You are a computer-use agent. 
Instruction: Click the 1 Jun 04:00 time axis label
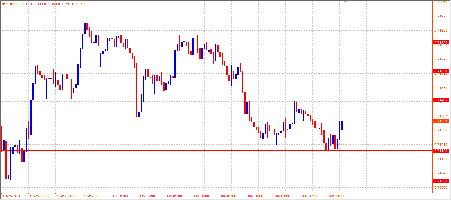(119, 196)
